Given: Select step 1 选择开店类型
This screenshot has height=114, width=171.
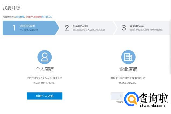Looking at the screenshot, I should coord(31,28).
